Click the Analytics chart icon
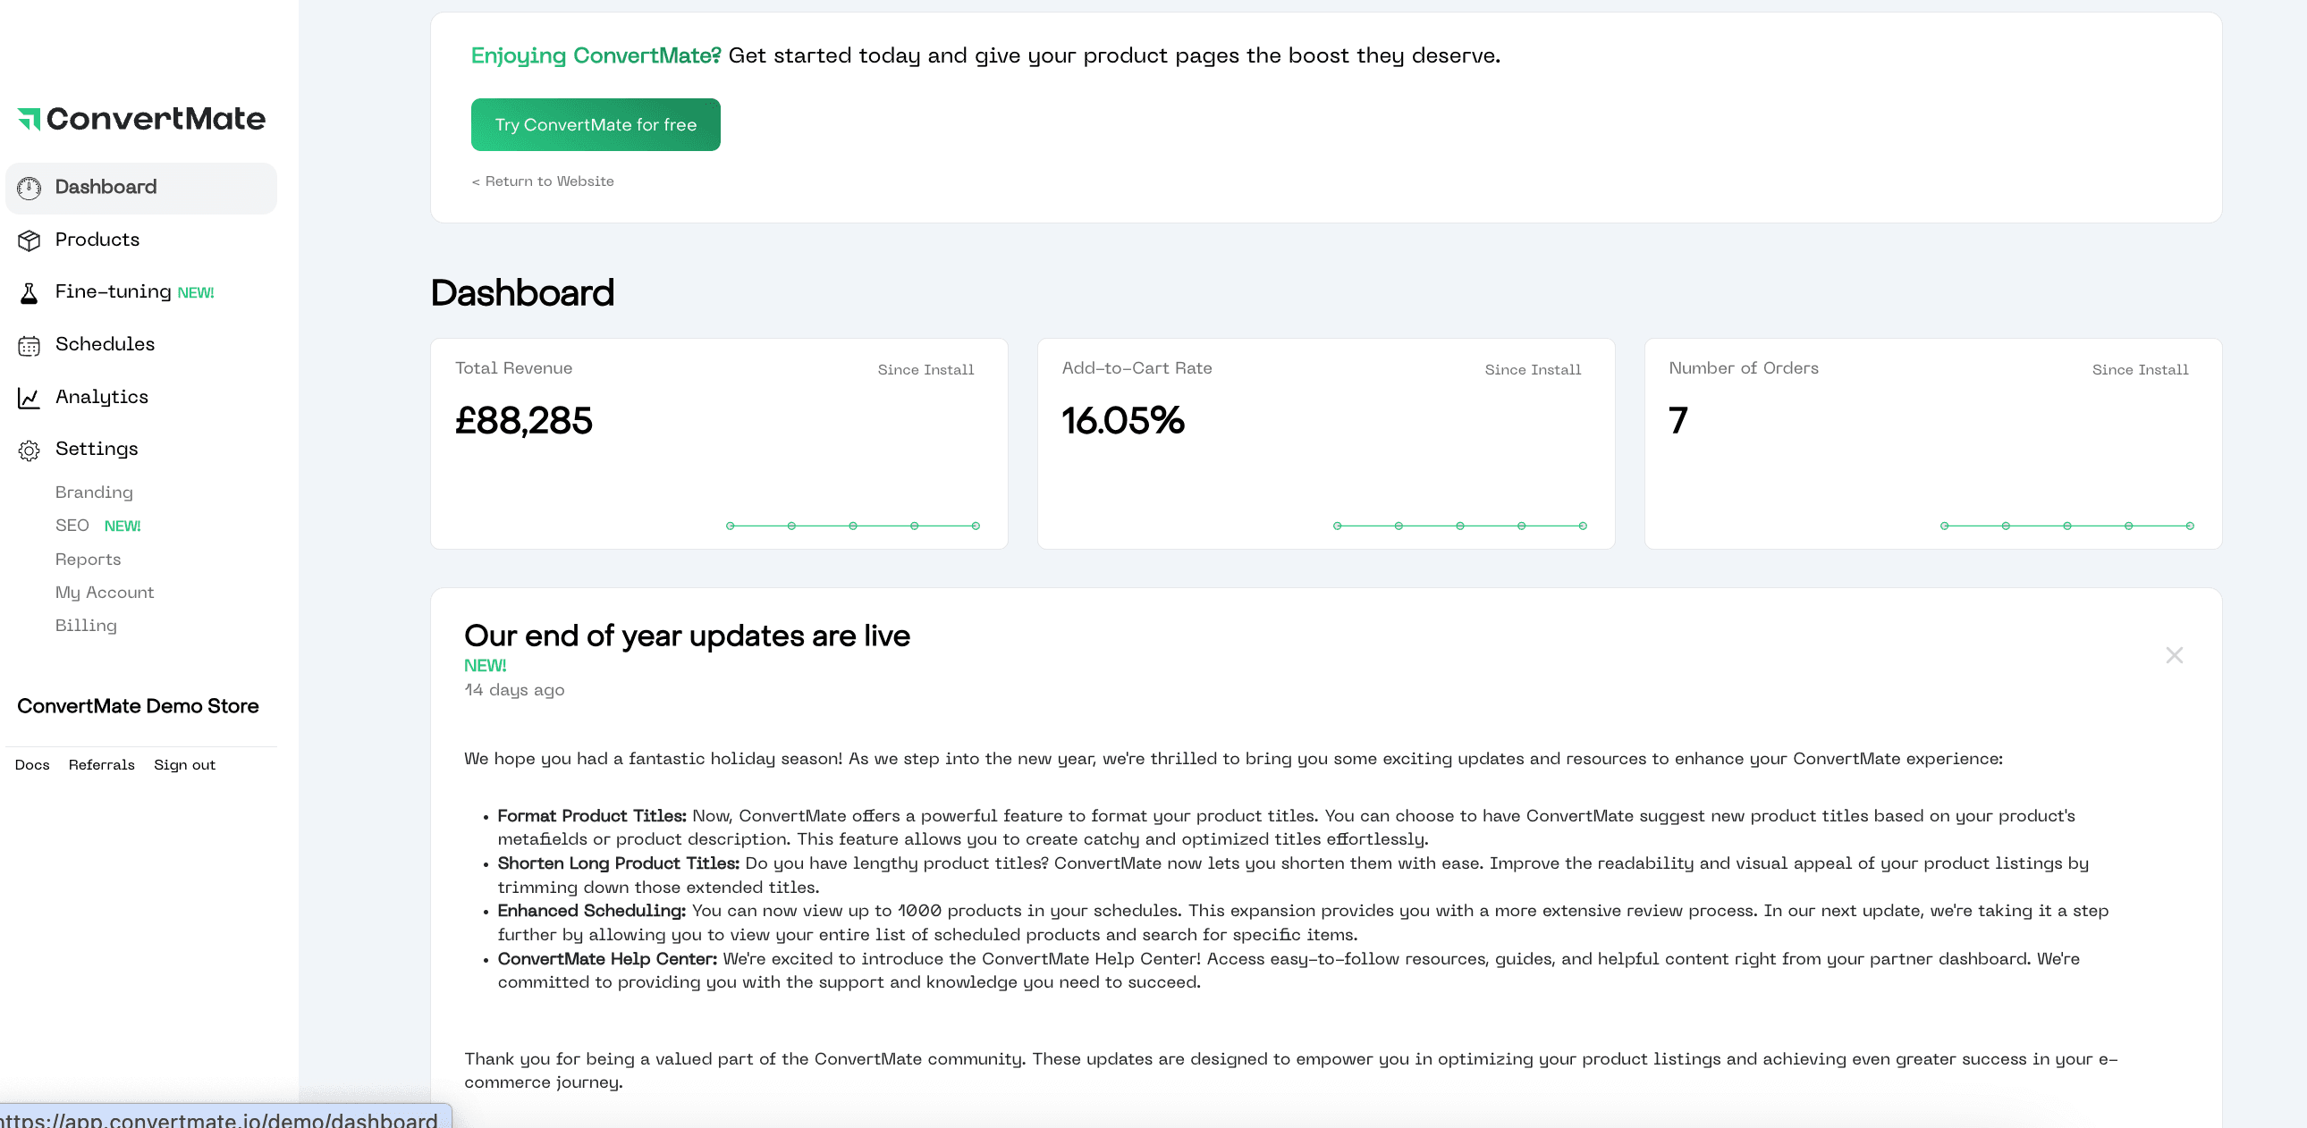Image resolution: width=2307 pixels, height=1128 pixels. 29,398
